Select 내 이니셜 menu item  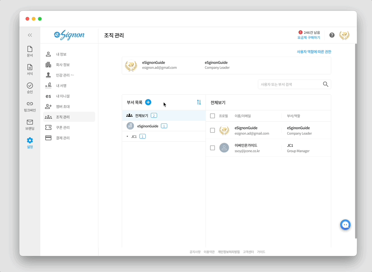(x=69, y=96)
